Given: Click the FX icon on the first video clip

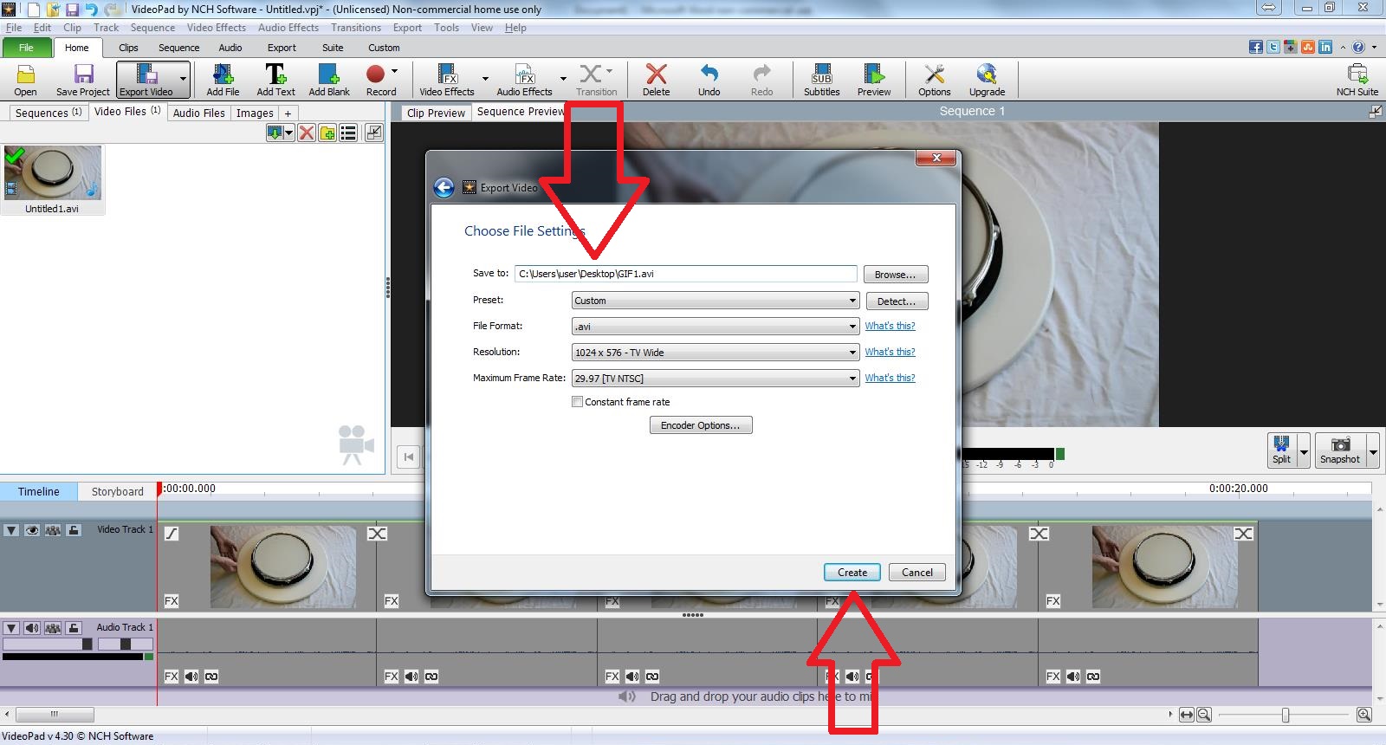Looking at the screenshot, I should (x=172, y=600).
